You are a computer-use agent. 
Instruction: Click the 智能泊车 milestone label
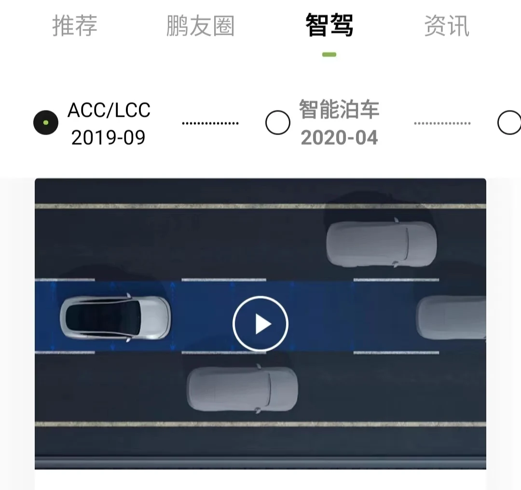339,109
